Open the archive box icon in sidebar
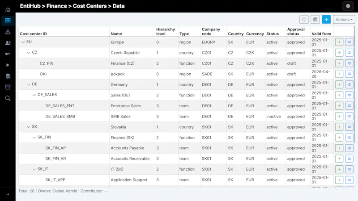The image size is (358, 201). [x=8, y=87]
